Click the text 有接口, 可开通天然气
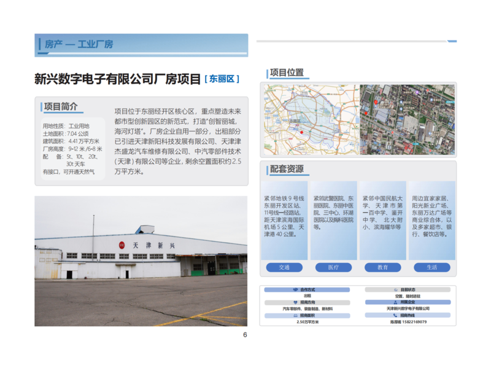The height and width of the screenshot is (365, 491). tap(69, 172)
